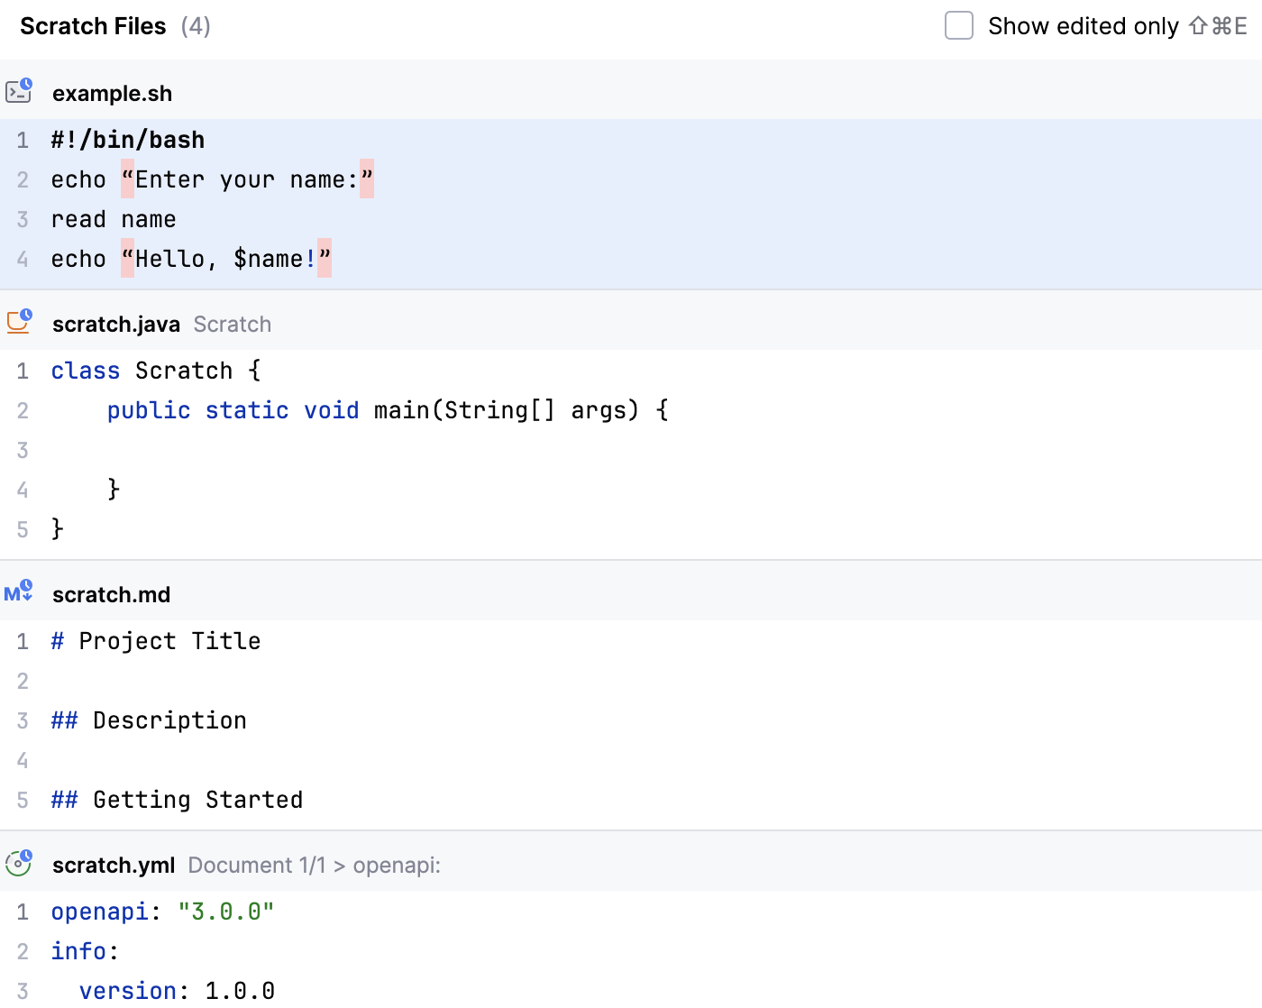
Task: Click the clock badge on example.sh icon
Action: [28, 84]
